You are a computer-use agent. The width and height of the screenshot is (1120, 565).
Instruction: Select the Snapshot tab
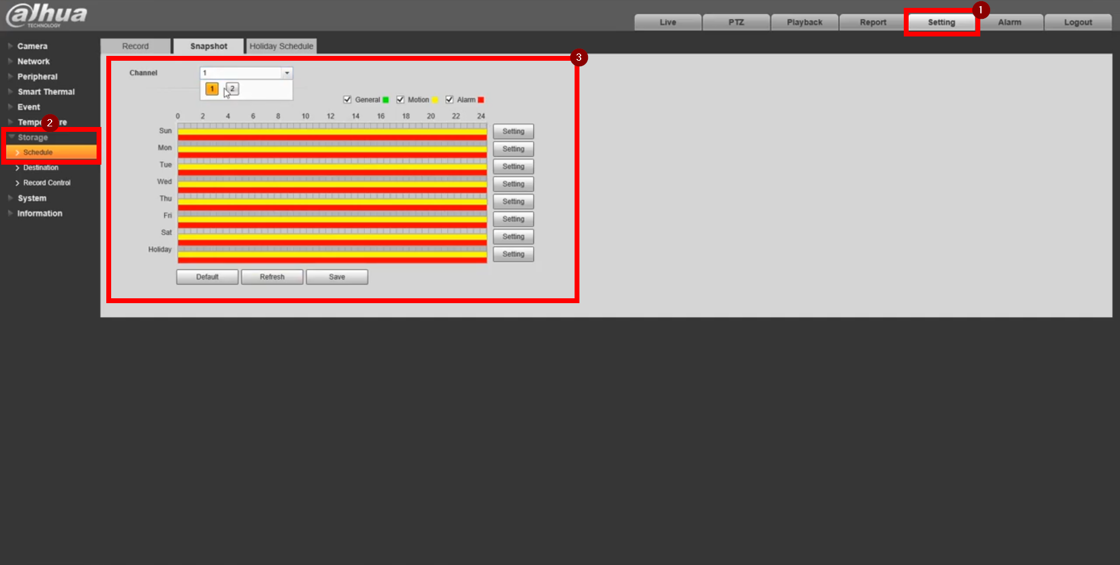pos(208,46)
